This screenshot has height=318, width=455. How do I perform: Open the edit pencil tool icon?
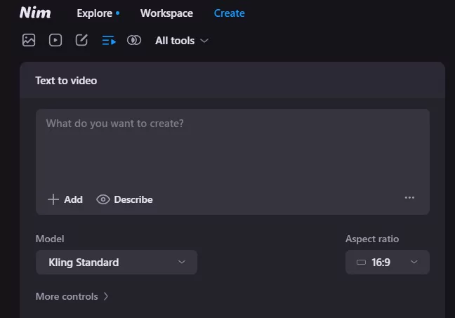81,40
